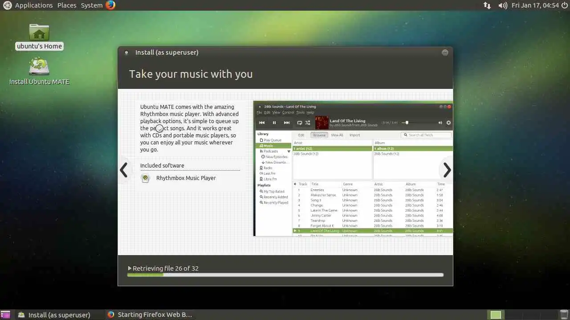Click the installation progress bar
Image resolution: width=570 pixels, height=320 pixels.
pyautogui.click(x=285, y=275)
